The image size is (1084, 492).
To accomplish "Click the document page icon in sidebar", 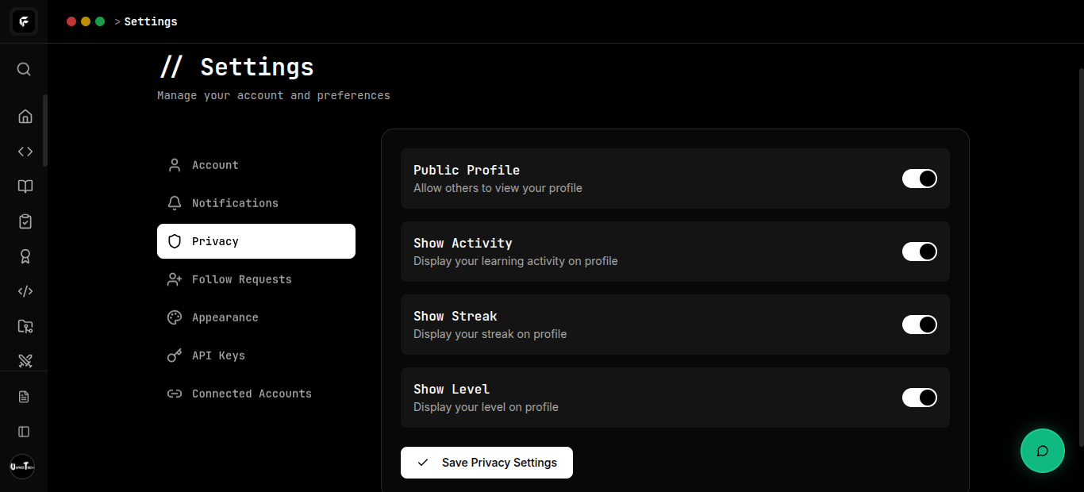I will click(24, 397).
